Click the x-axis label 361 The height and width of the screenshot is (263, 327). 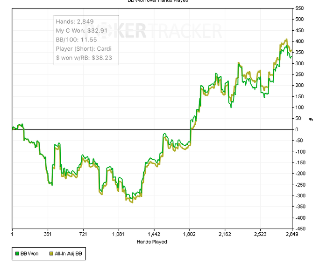(x=48, y=234)
